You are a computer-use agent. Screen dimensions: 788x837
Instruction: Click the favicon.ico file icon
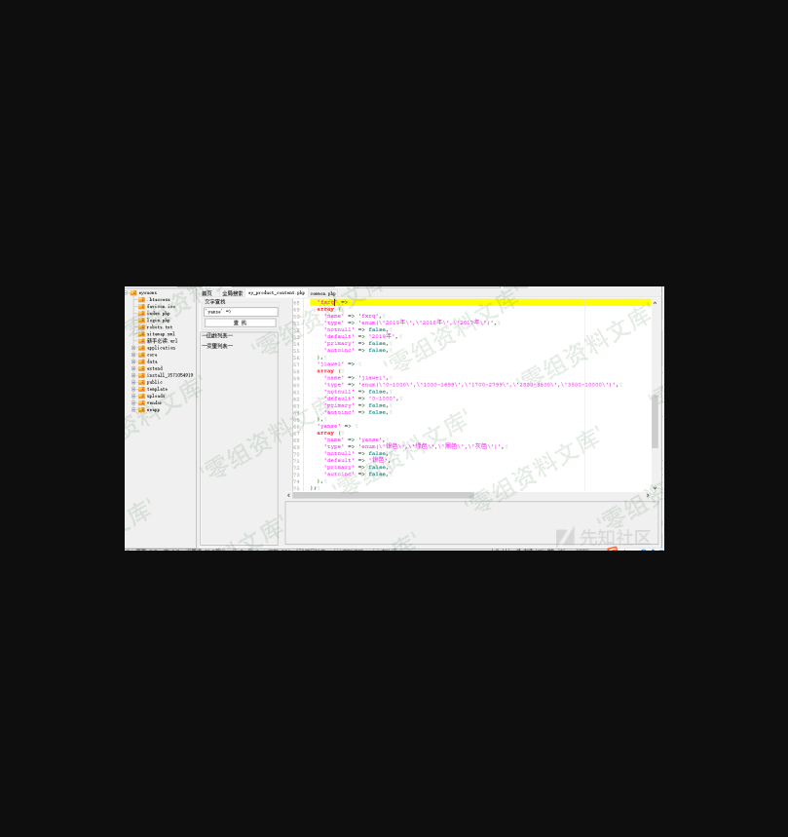click(141, 307)
